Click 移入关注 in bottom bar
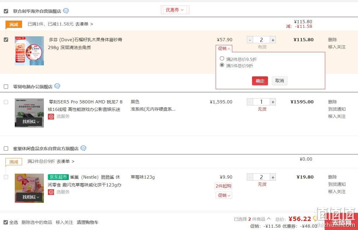The image size is (358, 230). pos(64,222)
